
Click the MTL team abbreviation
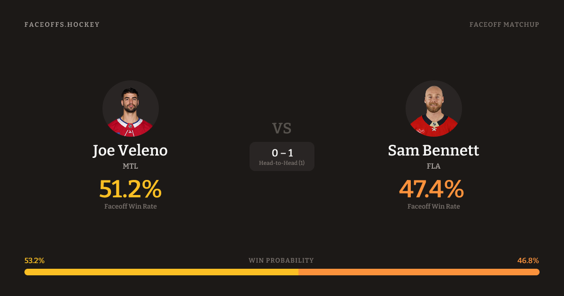click(130, 166)
